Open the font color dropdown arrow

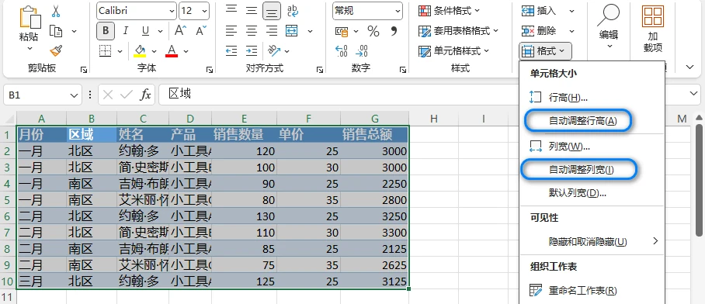pos(186,51)
